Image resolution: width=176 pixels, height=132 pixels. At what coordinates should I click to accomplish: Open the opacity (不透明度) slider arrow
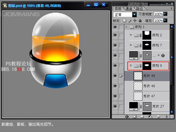point(165,14)
